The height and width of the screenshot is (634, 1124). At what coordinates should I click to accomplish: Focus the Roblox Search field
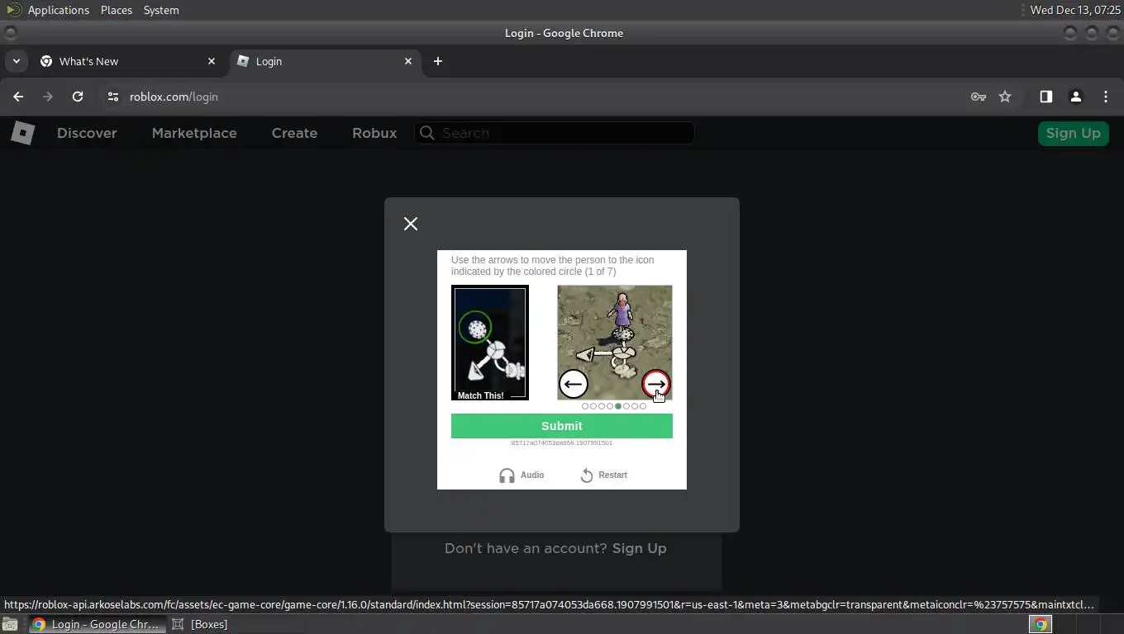pos(555,133)
